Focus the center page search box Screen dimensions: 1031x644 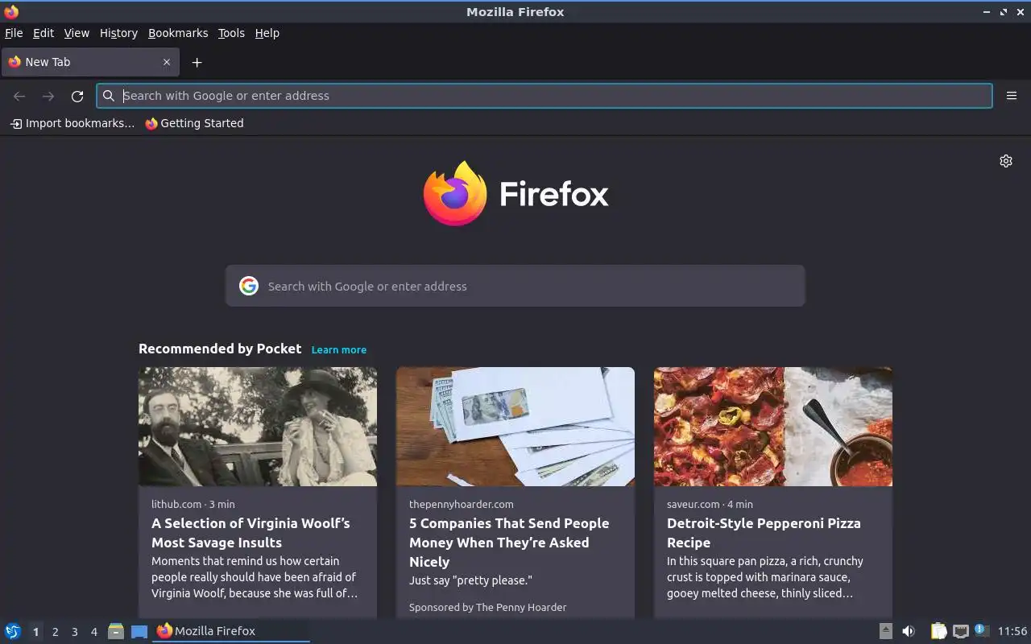pyautogui.click(x=515, y=286)
